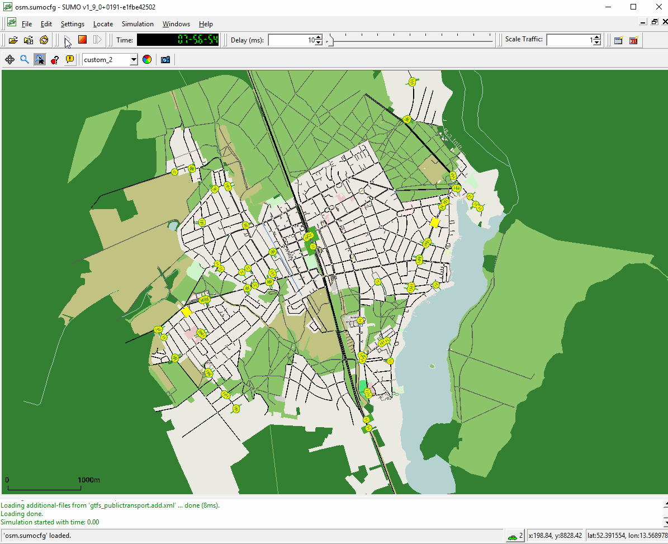
Task: Decrease the Scale Traffic value stepper
Action: pyautogui.click(x=597, y=43)
